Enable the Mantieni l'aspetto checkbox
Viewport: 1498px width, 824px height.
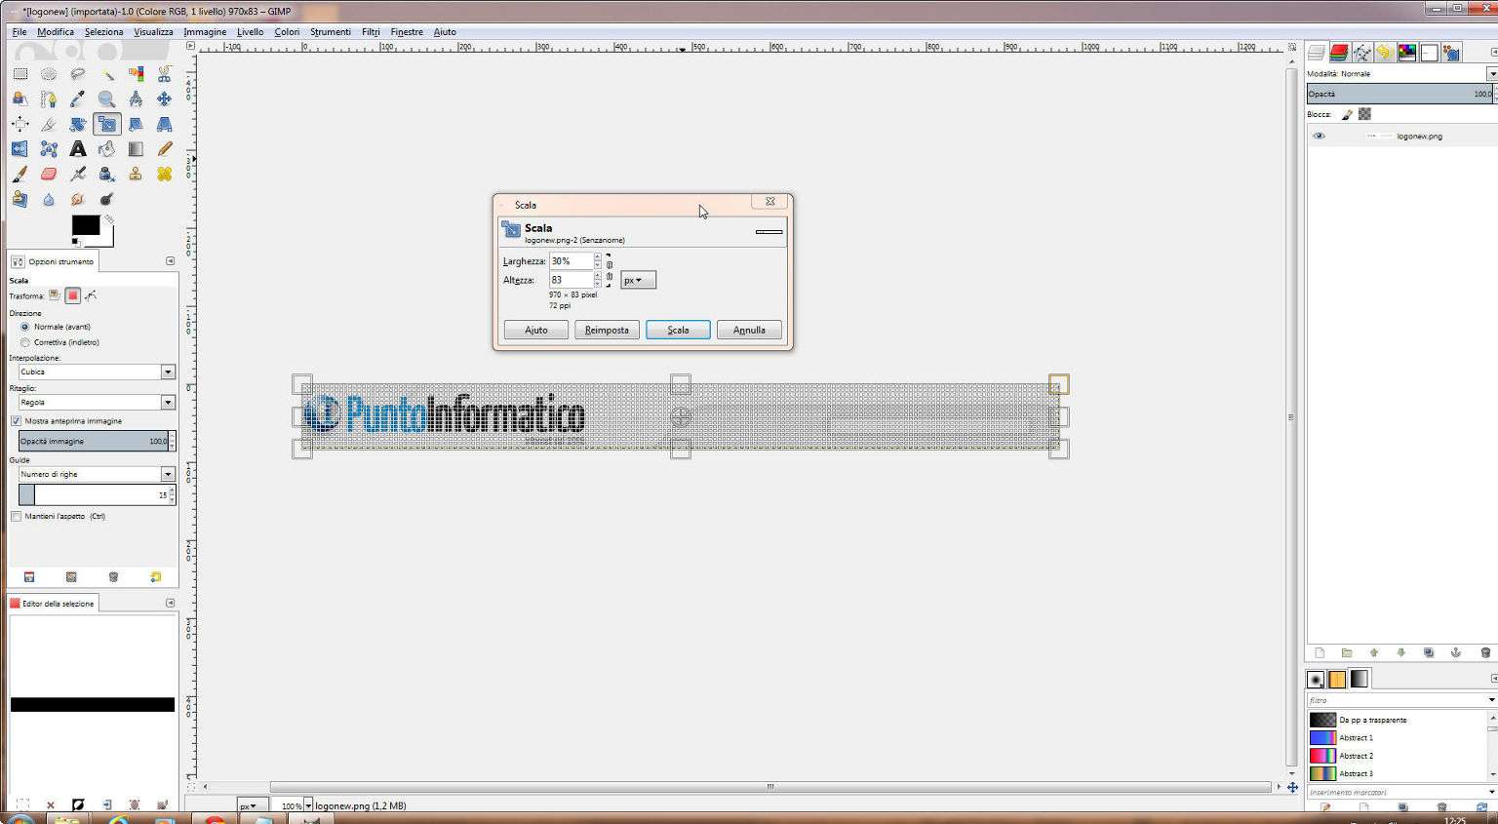(17, 517)
